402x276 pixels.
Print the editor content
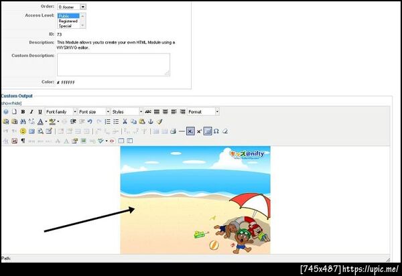[173, 131]
